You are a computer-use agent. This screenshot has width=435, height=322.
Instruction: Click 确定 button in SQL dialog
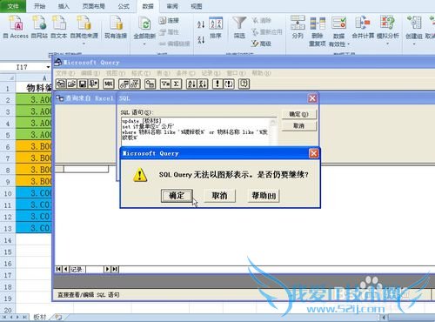click(299, 114)
